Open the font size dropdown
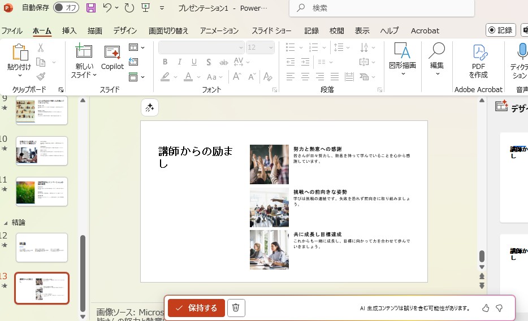This screenshot has width=528, height=321. [x=270, y=47]
